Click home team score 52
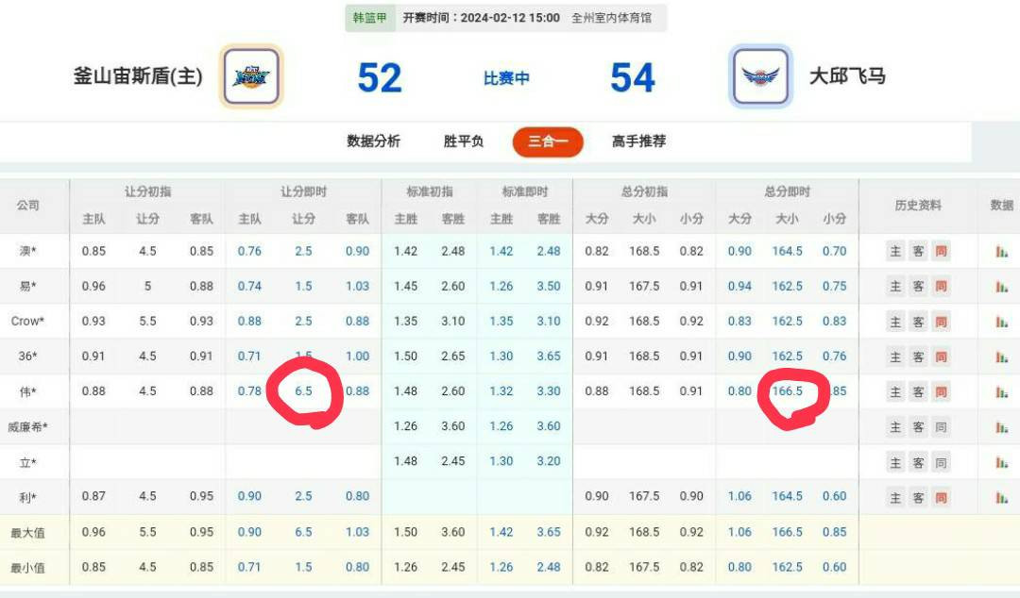Viewport: 1020px width, 598px height. pyautogui.click(x=380, y=78)
